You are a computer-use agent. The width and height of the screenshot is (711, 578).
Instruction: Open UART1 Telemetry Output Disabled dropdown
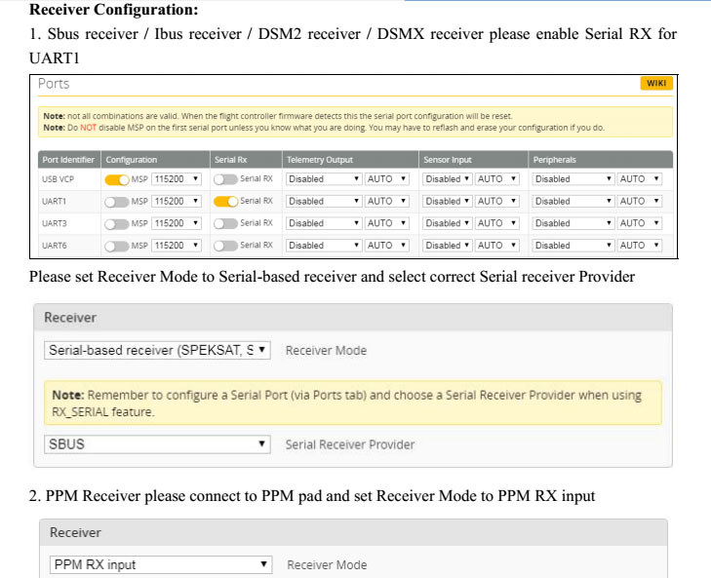[324, 202]
